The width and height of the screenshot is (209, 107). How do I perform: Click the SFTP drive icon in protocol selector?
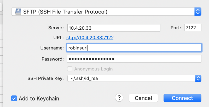[x=18, y=11]
